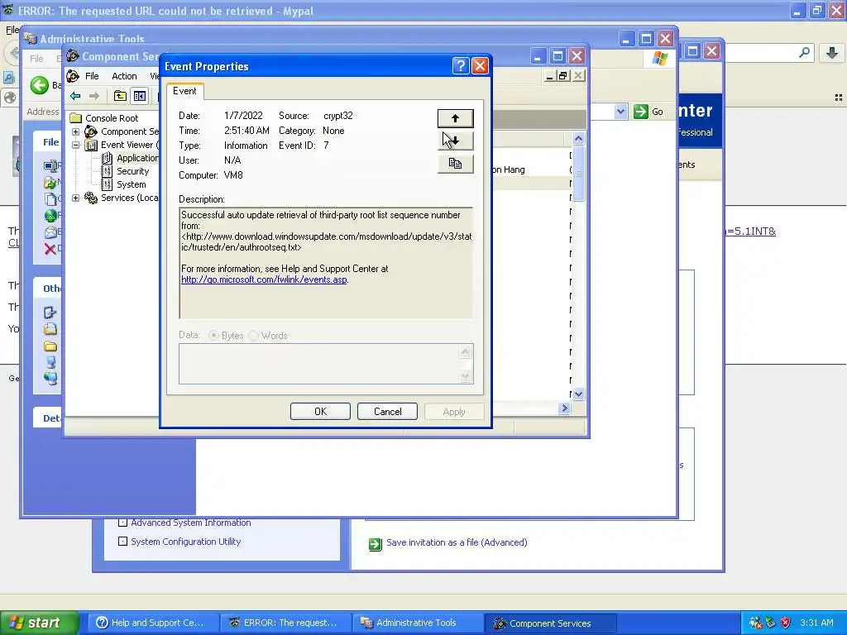Click the red shield icon in system tray
The image size is (847, 635).
[x=786, y=623]
